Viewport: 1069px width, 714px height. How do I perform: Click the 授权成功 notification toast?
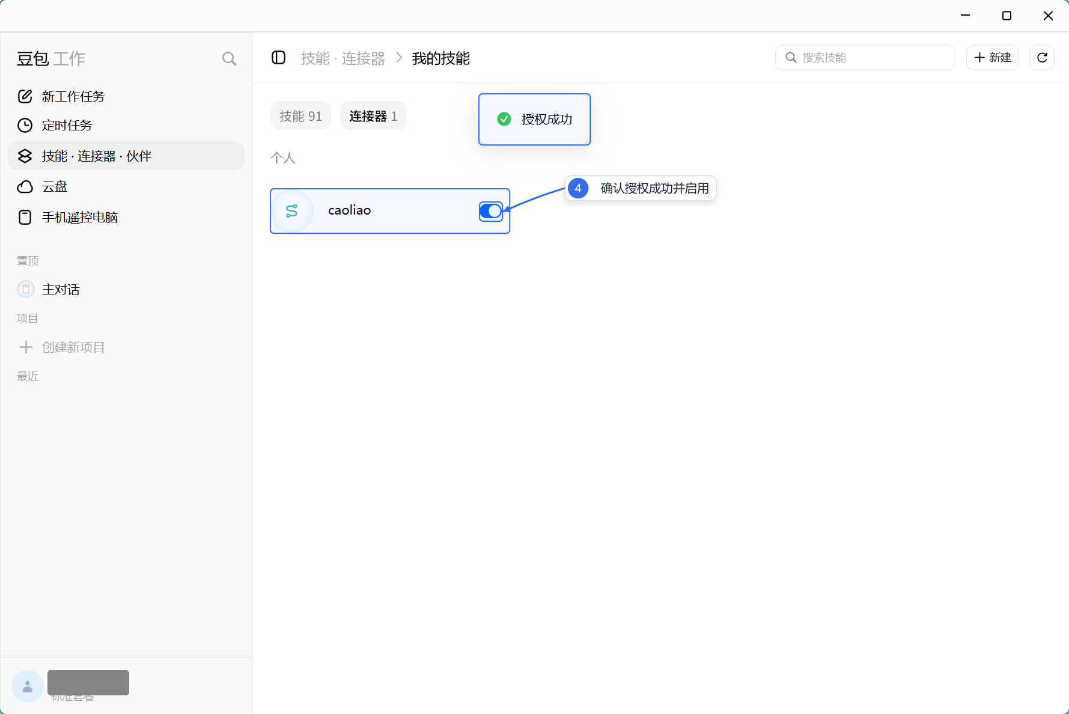534,119
